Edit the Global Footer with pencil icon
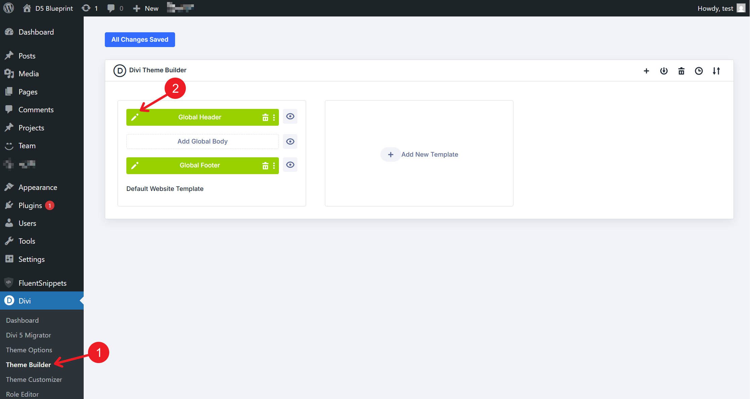The width and height of the screenshot is (750, 399). click(135, 165)
